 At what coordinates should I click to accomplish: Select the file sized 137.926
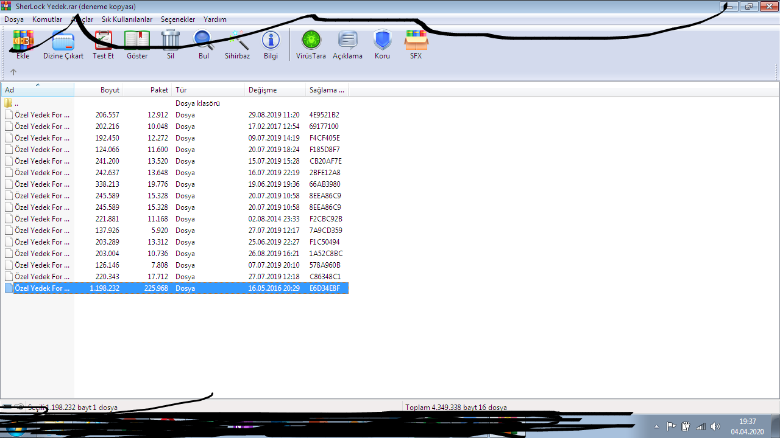175,231
